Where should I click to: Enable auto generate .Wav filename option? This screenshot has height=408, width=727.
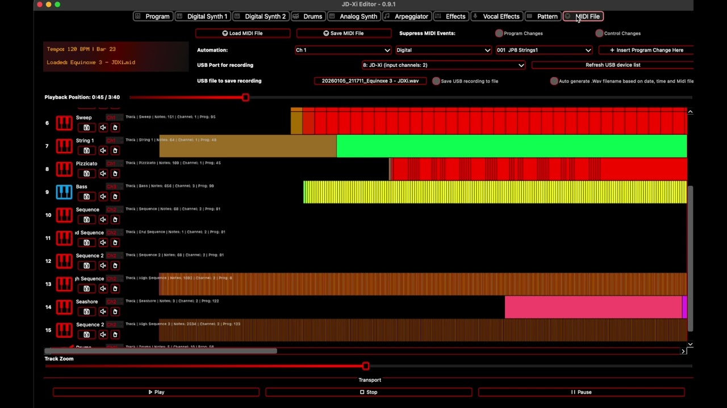tap(554, 81)
